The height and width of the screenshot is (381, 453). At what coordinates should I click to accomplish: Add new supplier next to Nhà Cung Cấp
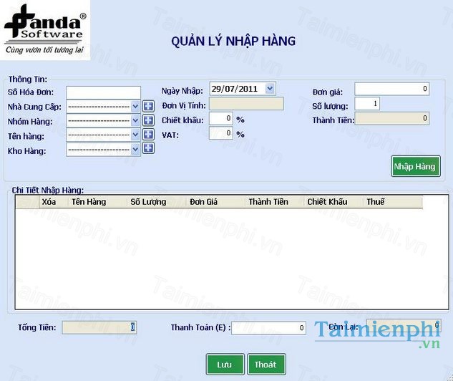(x=148, y=106)
